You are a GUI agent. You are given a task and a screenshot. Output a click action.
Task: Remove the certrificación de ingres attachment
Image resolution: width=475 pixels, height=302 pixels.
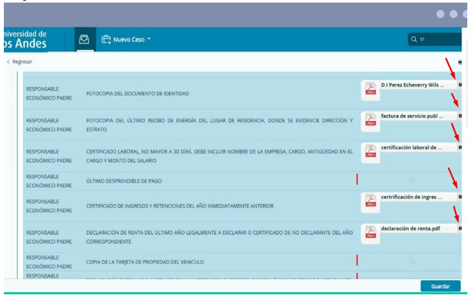coord(460,197)
